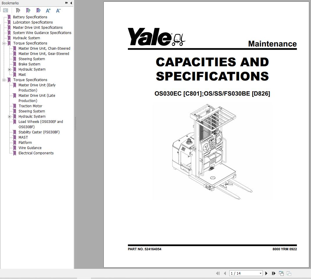Click the double-arrow expand panel icon
311x279 pixels.
[67, 3]
